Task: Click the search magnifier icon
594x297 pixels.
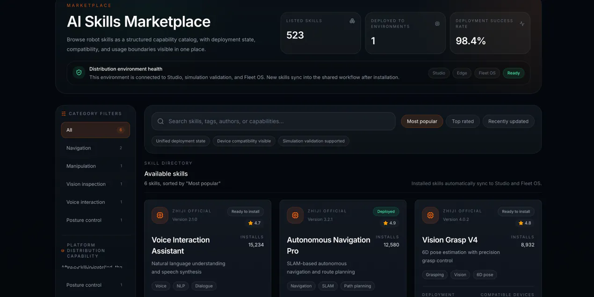Action: tap(160, 121)
